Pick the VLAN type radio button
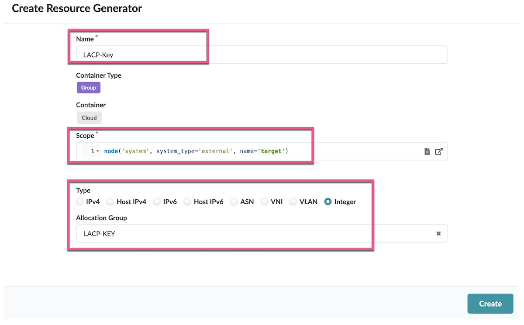Screen dimensions: 524x325 pos(293,202)
